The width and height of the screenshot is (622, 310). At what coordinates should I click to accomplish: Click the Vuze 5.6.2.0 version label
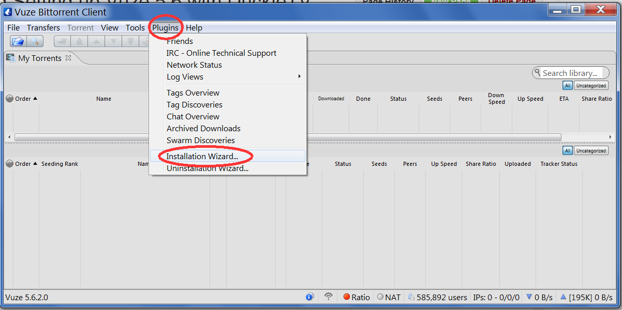pyautogui.click(x=26, y=297)
